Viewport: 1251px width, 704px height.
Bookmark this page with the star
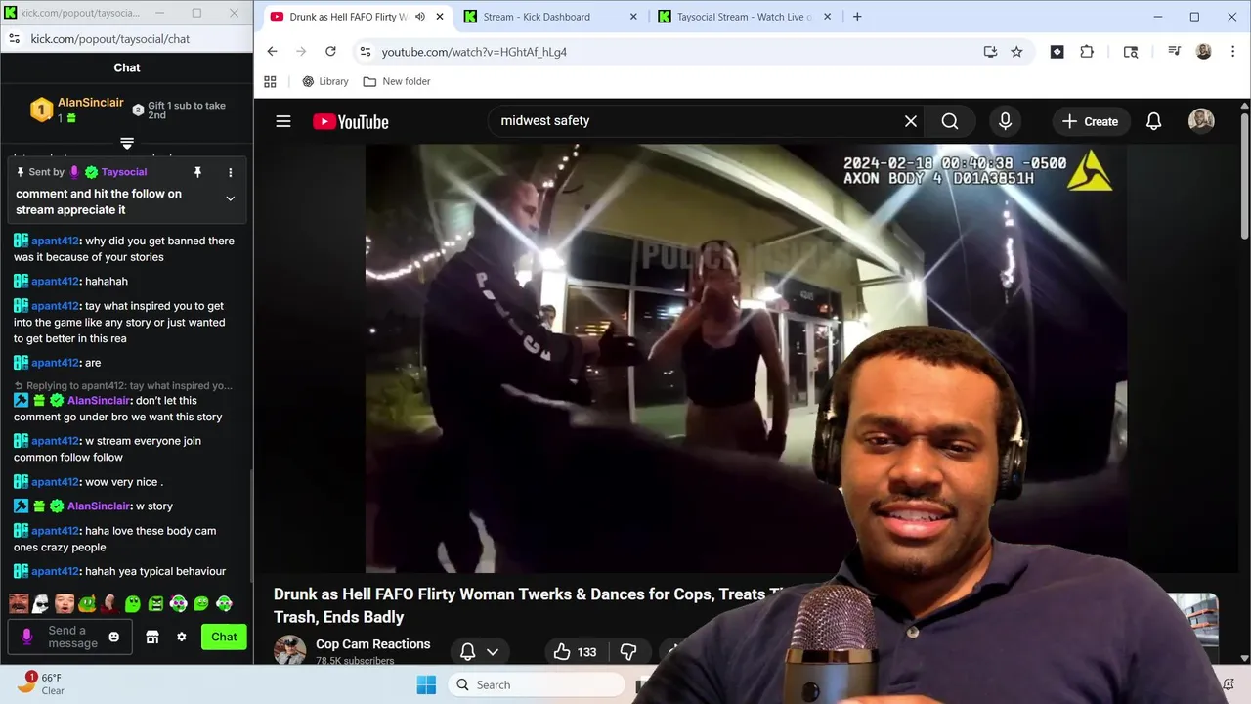[1016, 52]
